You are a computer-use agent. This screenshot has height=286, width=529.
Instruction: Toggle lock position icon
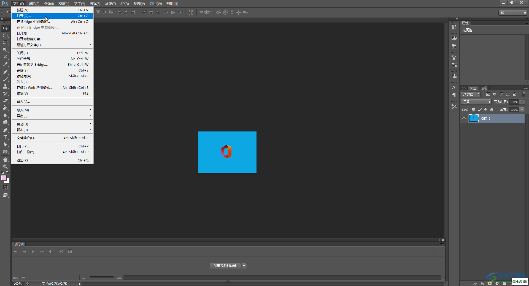486,110
